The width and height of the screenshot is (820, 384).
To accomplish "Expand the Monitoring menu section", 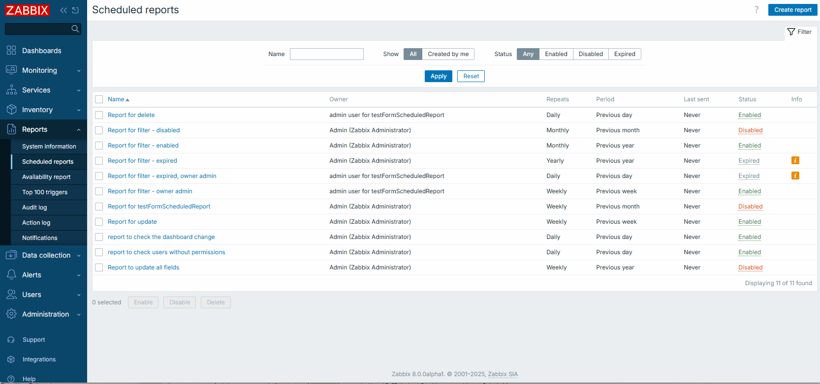I will [x=43, y=70].
